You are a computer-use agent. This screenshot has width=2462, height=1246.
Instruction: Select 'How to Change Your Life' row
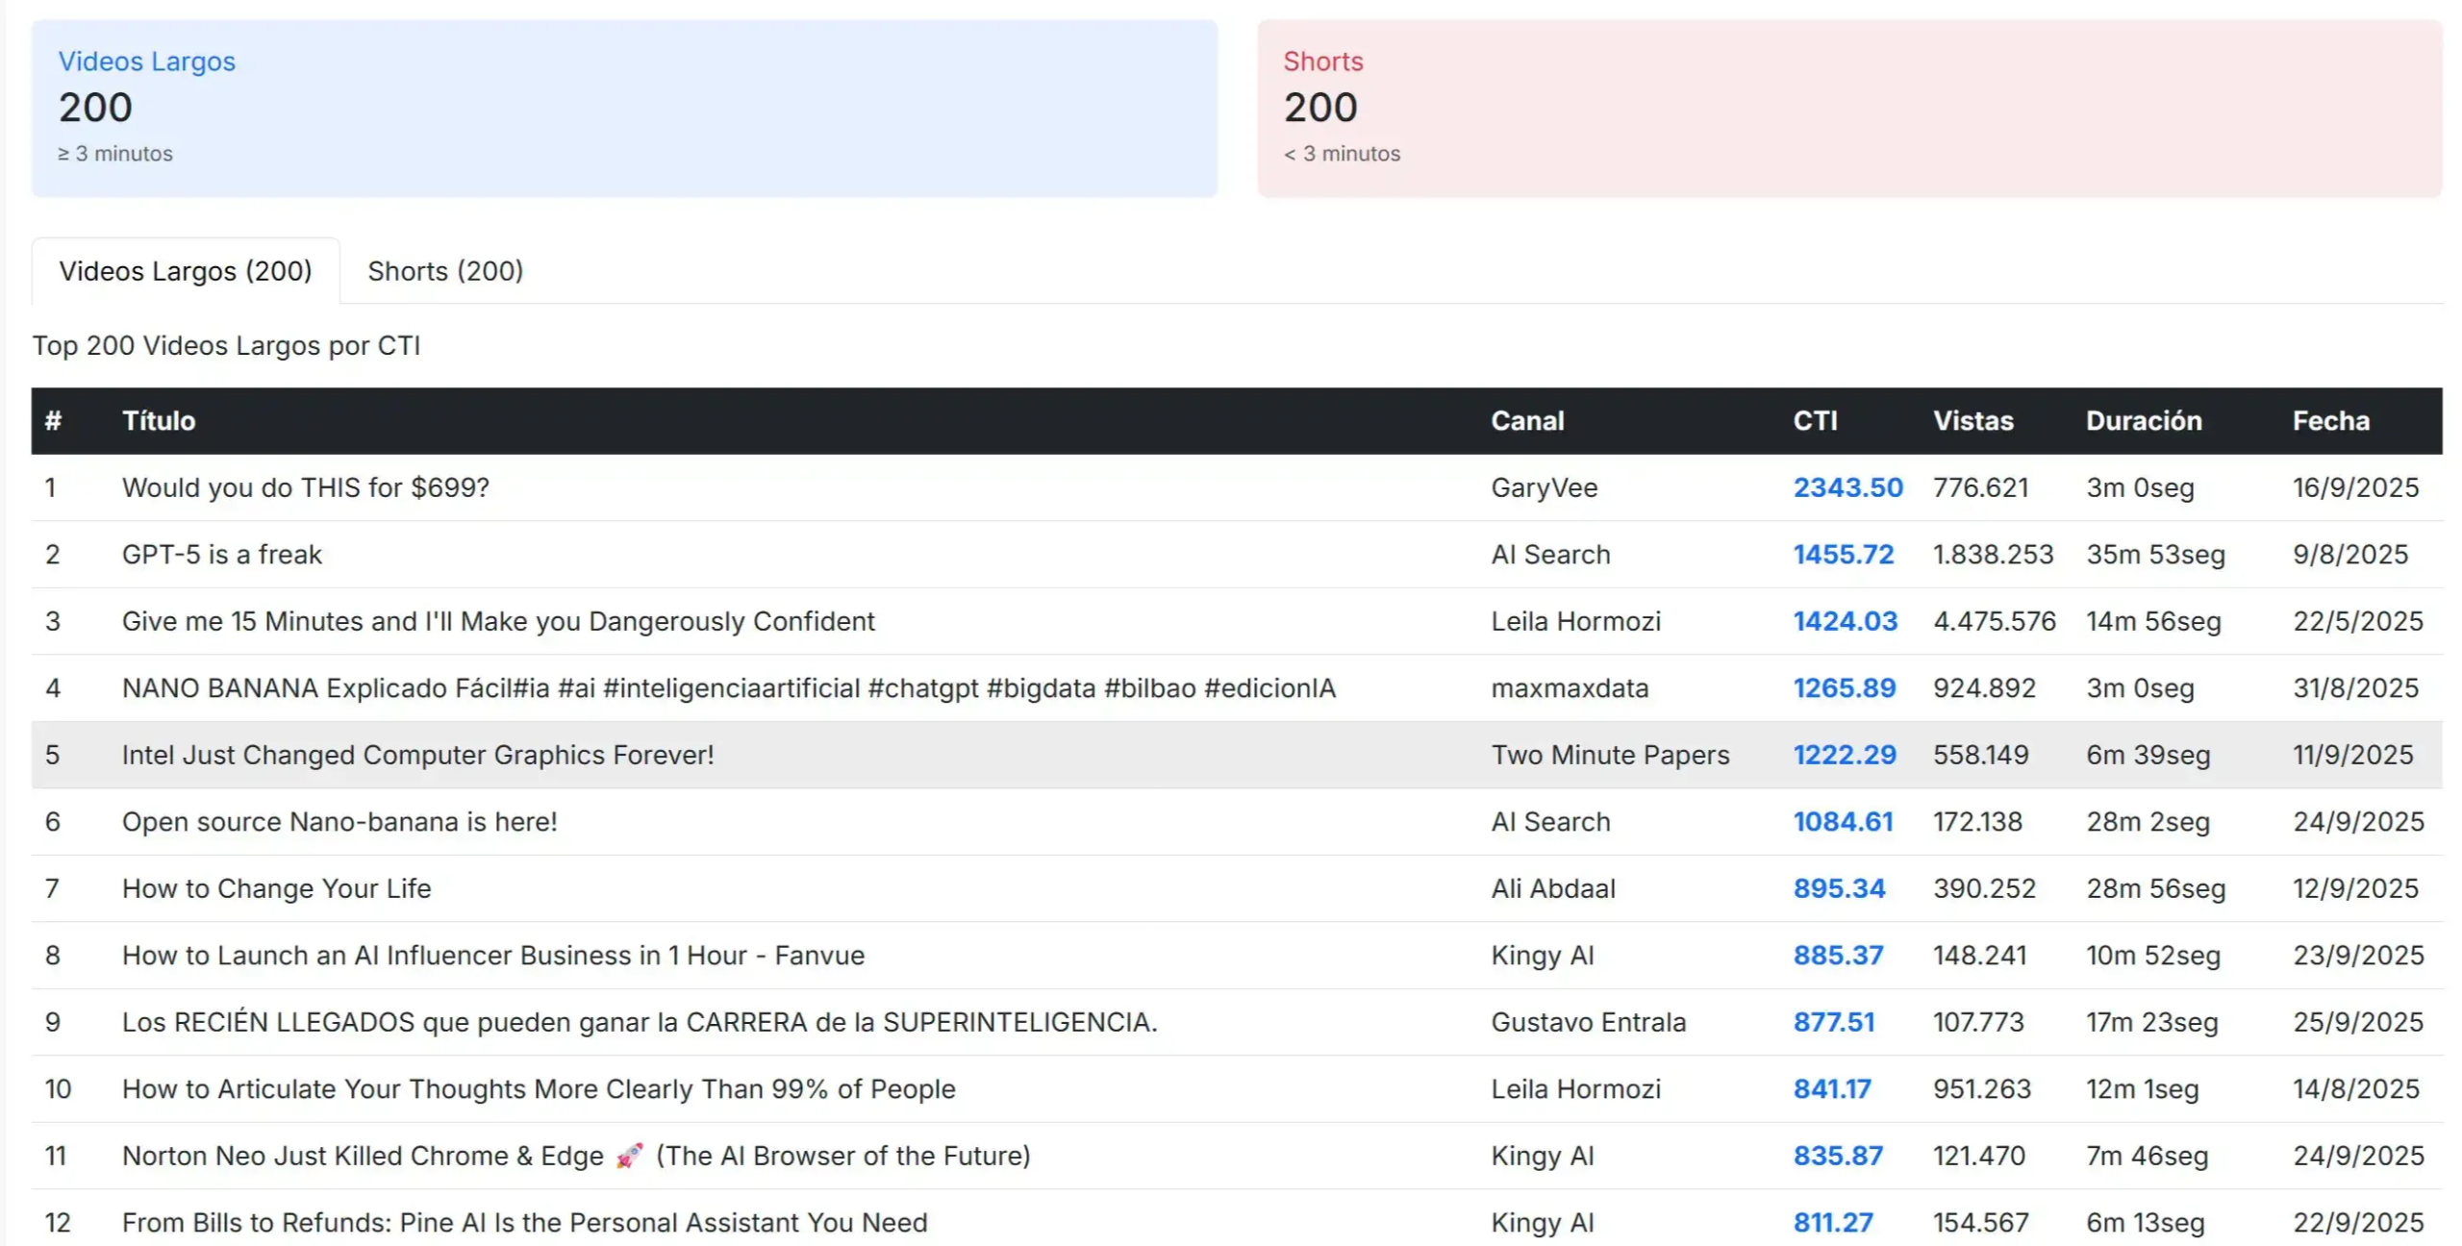[x=276, y=888]
